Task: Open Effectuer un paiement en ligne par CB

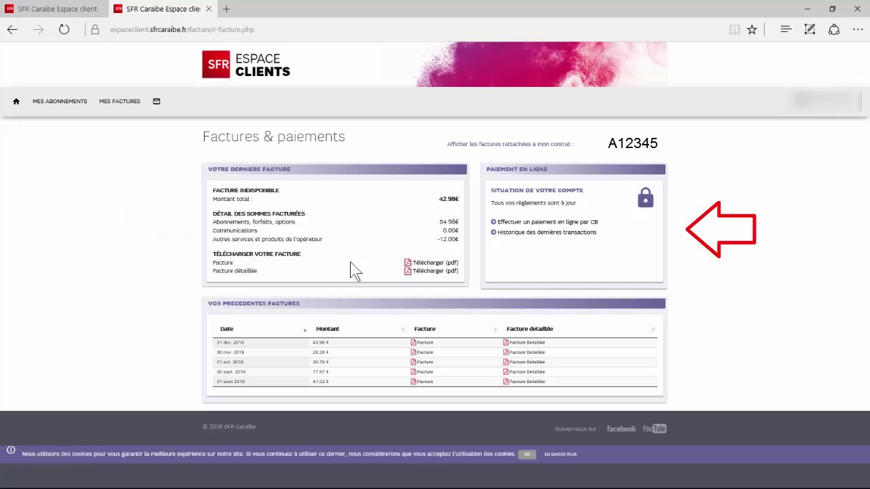Action: [x=548, y=221]
